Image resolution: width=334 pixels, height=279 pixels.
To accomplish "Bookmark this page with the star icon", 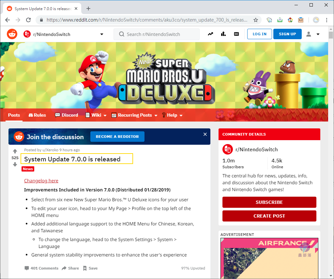I will click(256, 20).
